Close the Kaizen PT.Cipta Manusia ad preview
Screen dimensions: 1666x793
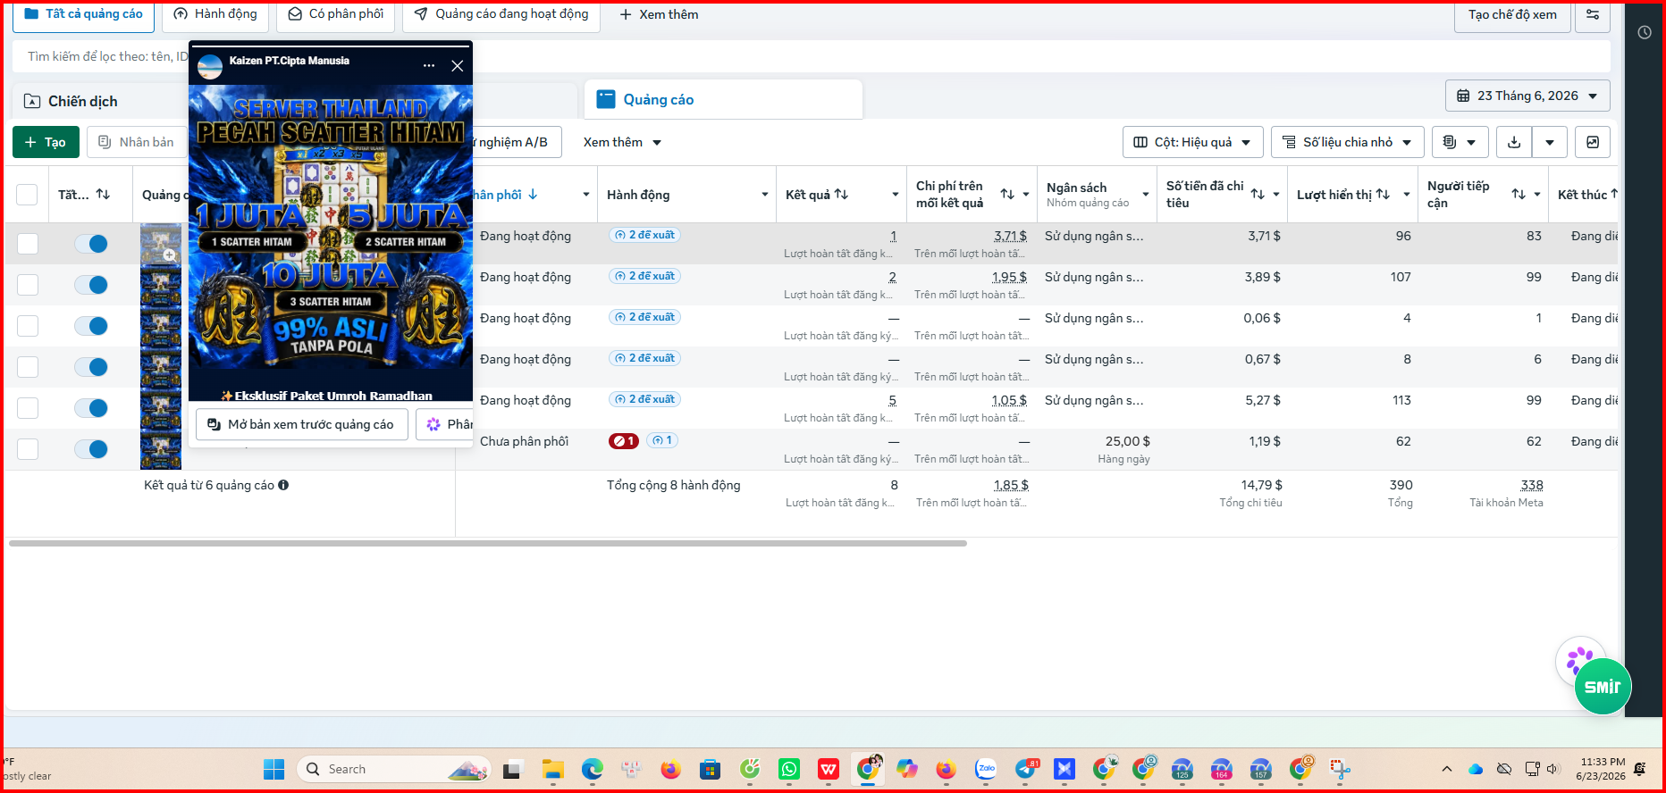point(457,66)
